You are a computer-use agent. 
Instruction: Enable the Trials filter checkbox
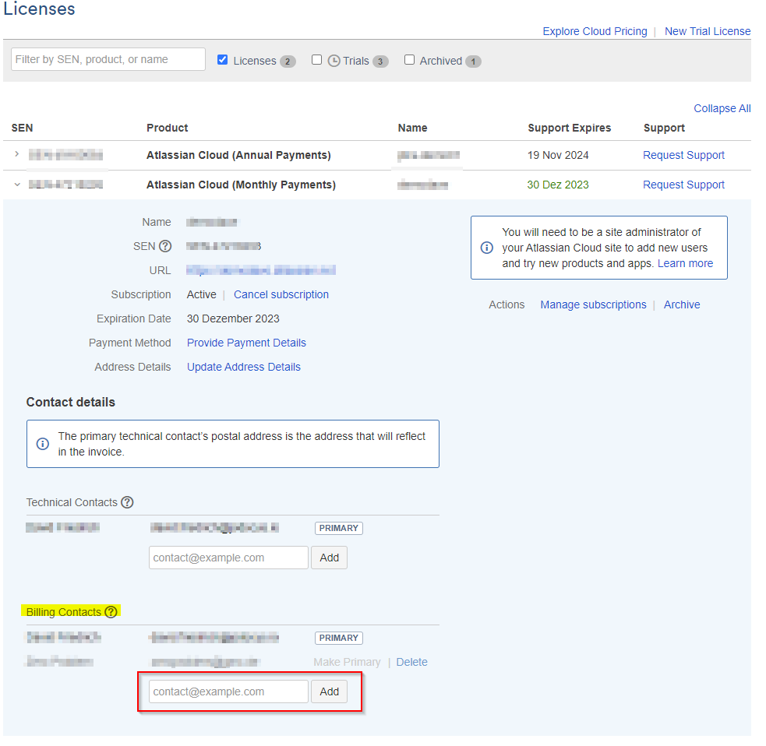[316, 59]
